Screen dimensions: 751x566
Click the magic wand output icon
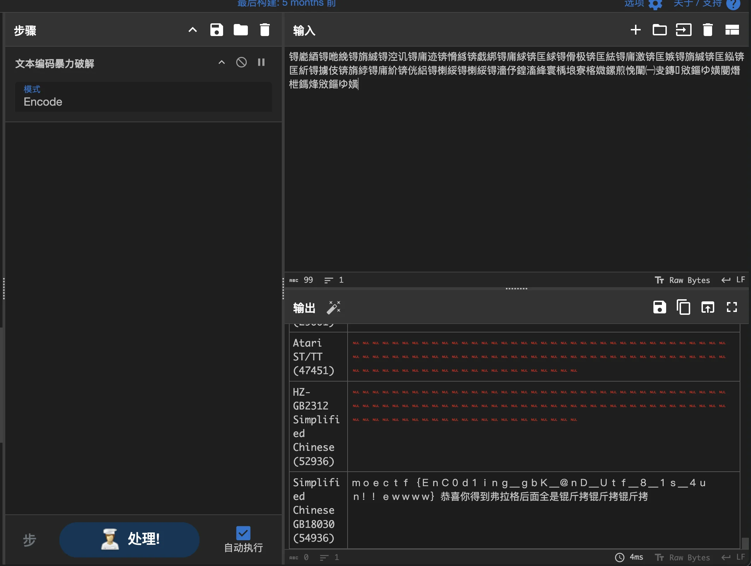pos(333,307)
